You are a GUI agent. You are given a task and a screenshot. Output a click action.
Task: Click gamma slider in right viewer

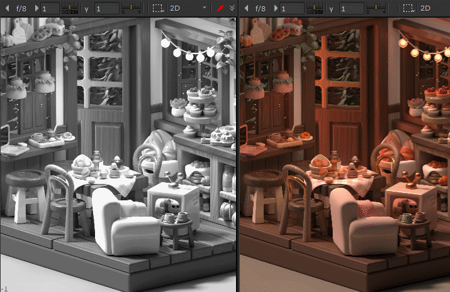(x=376, y=8)
